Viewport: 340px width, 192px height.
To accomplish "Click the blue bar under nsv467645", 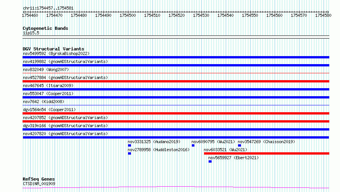I will pos(176,89).
